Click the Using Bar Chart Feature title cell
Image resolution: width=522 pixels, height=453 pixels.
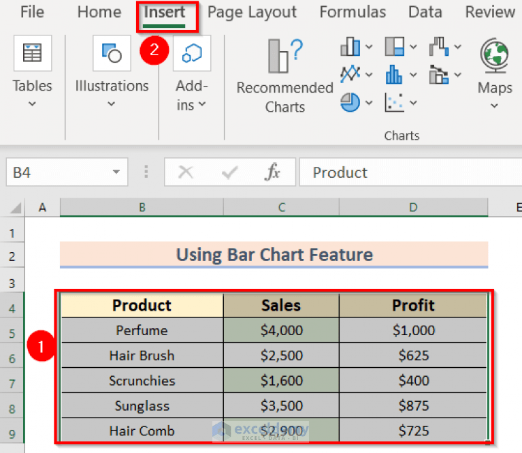(x=274, y=255)
